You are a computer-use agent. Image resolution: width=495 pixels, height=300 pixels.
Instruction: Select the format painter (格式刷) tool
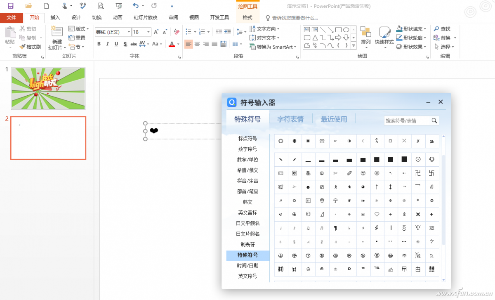30,47
